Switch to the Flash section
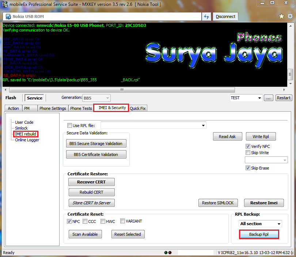This screenshot has height=257, width=296. [x=11, y=98]
